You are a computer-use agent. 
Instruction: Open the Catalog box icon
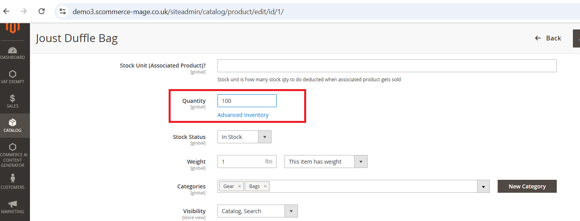tap(13, 123)
